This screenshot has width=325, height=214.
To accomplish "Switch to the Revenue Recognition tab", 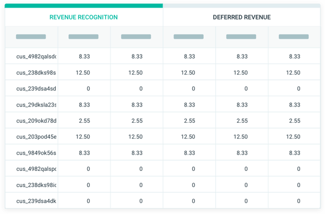I will coord(83,17).
